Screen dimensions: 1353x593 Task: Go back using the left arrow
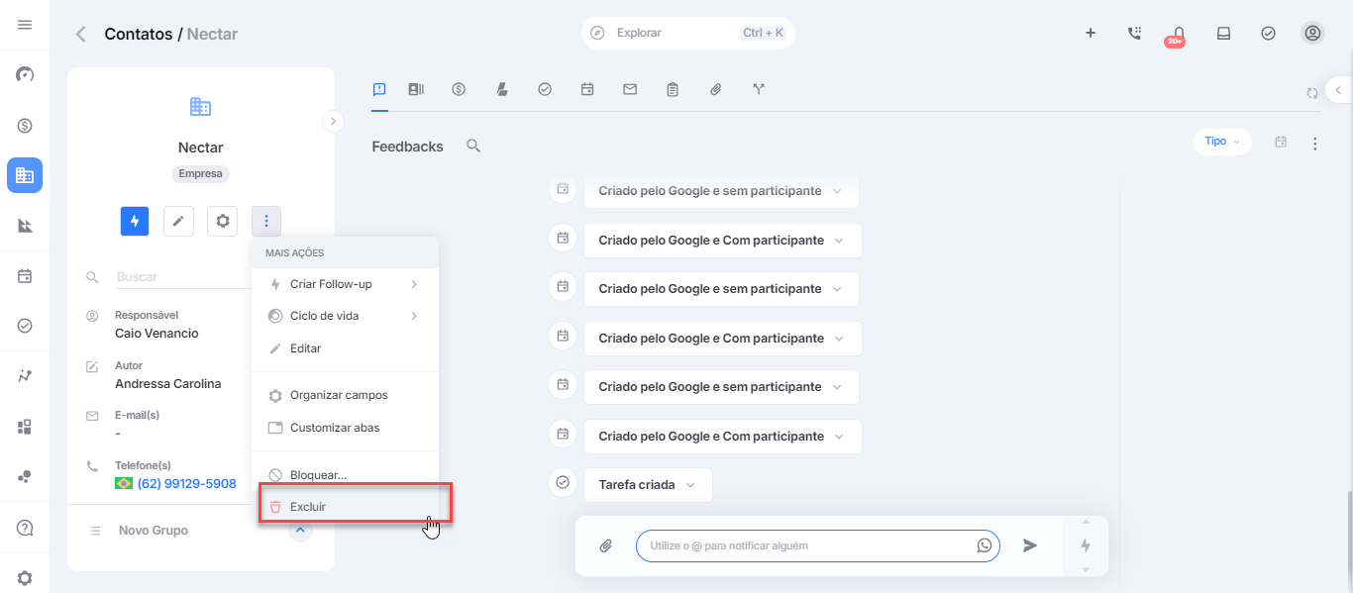[81, 34]
